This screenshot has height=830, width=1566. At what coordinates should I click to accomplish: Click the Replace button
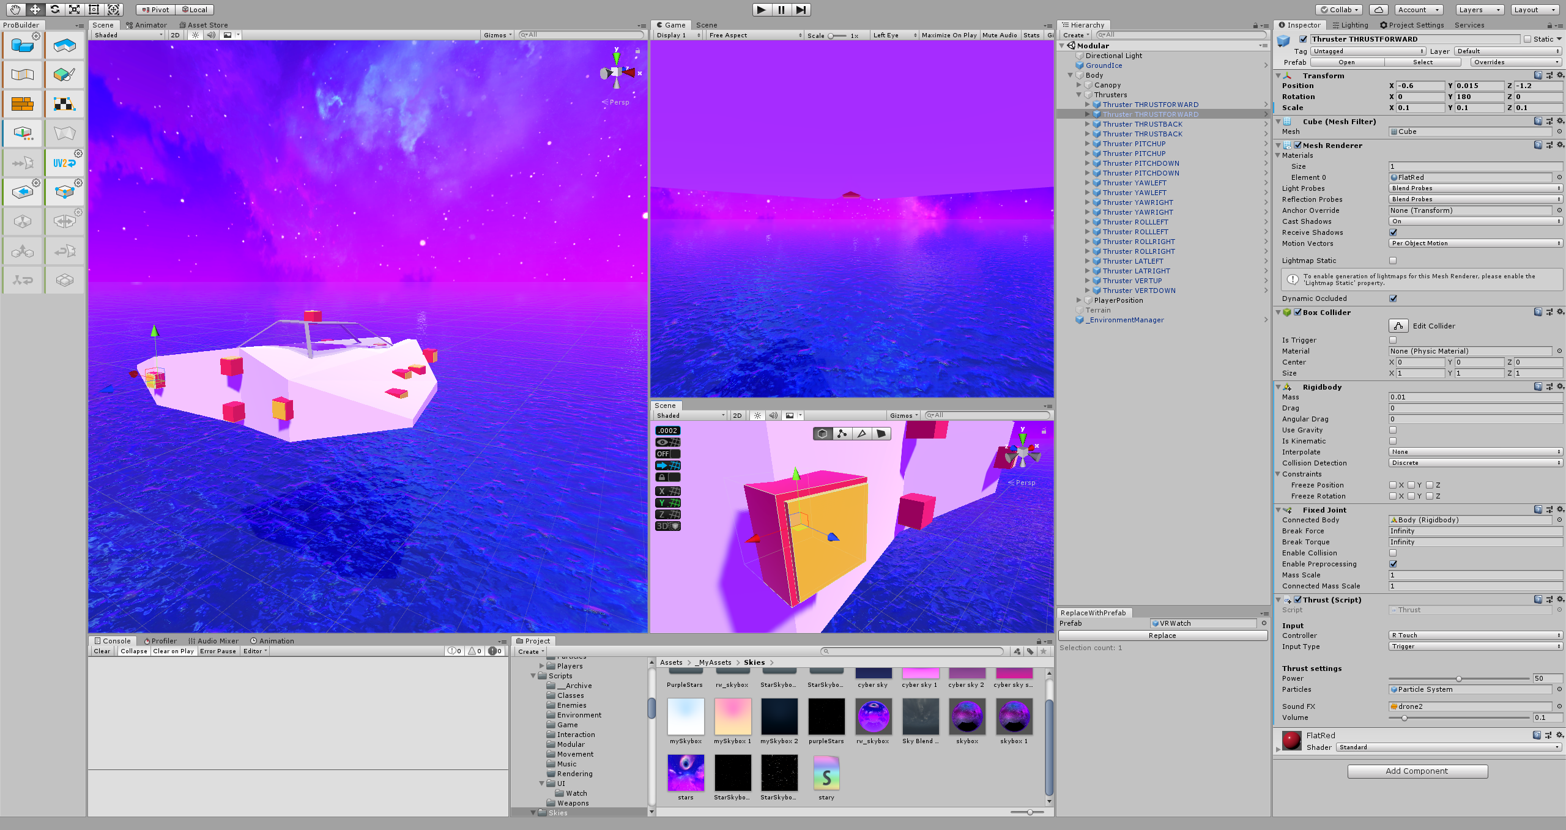[1162, 635]
